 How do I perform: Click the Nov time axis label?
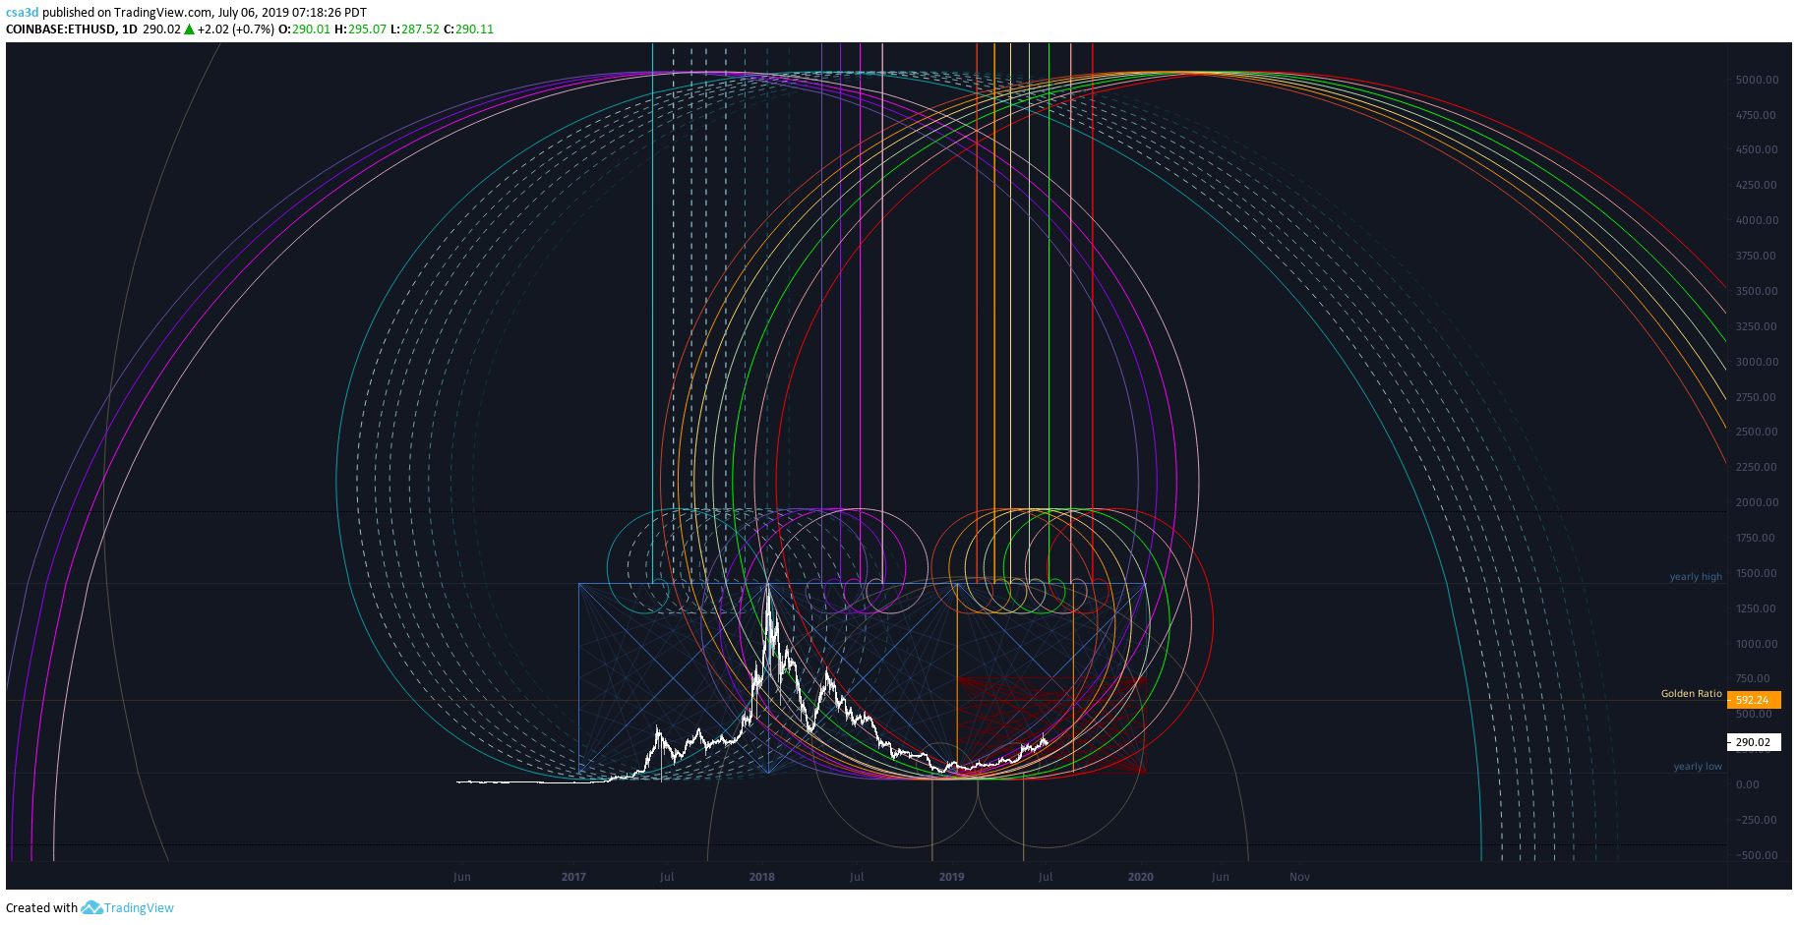1300,877
